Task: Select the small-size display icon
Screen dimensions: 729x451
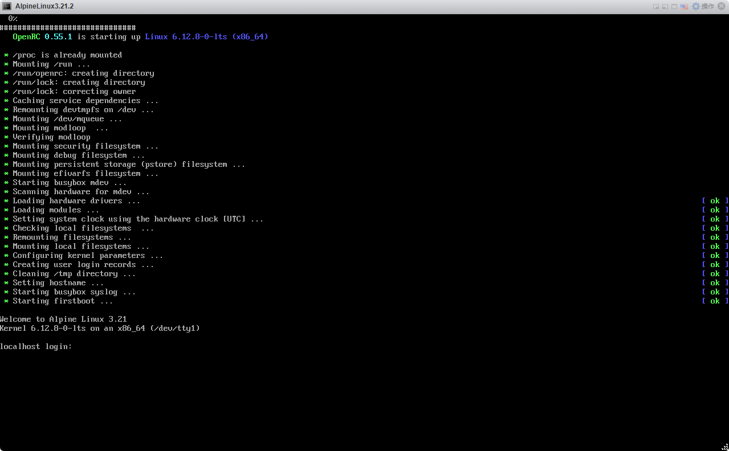Action: (656, 7)
